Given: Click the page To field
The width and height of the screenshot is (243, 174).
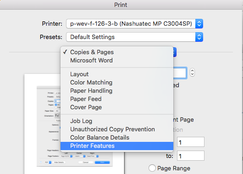Looking at the screenshot, I should point(191,156).
